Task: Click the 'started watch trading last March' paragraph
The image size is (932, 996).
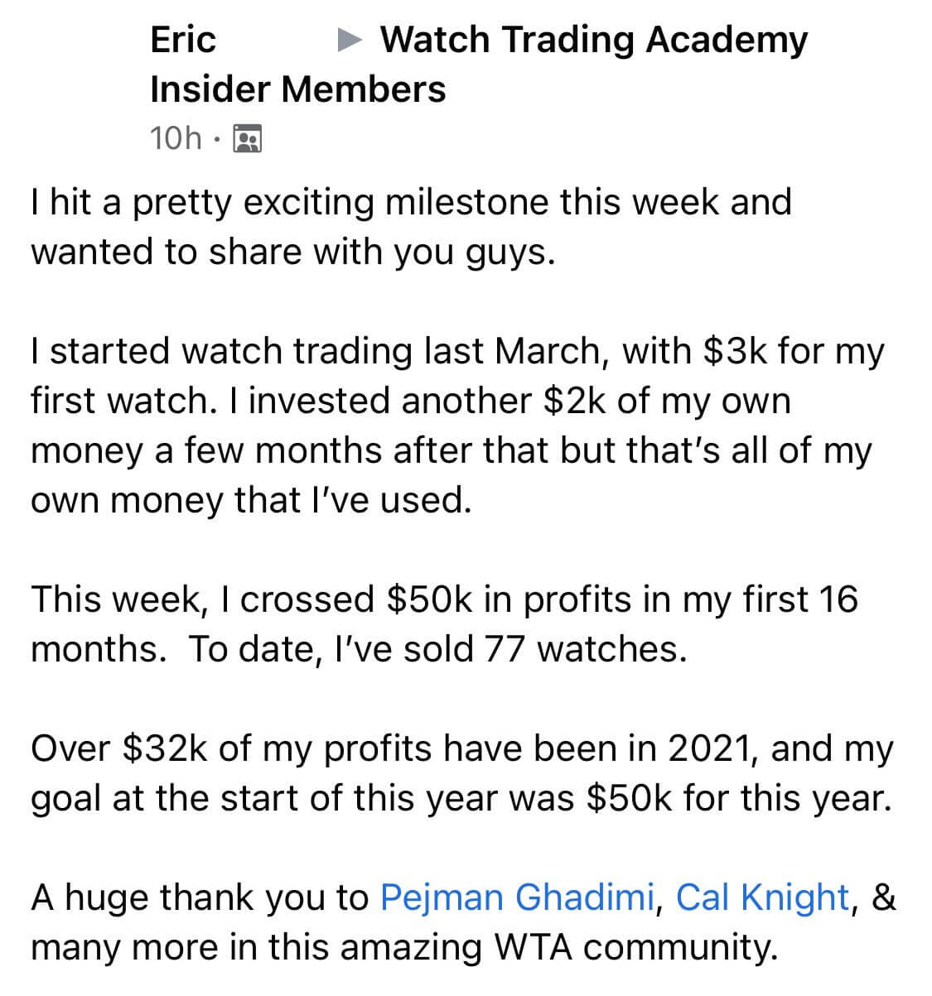Action: (x=457, y=426)
